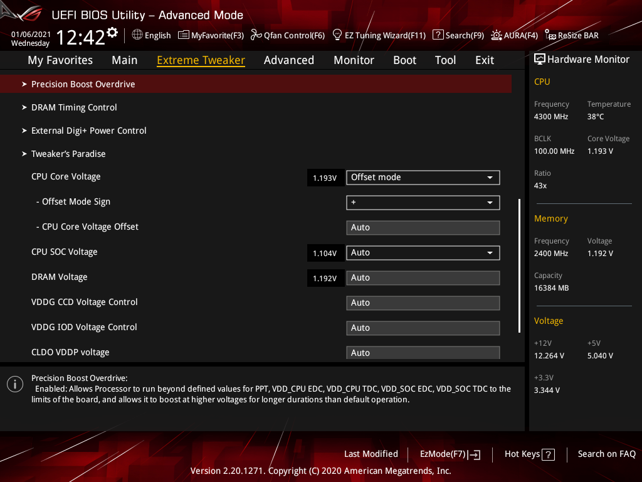Select the Extreme Tweaker tab
This screenshot has height=482, width=642.
[x=201, y=60]
